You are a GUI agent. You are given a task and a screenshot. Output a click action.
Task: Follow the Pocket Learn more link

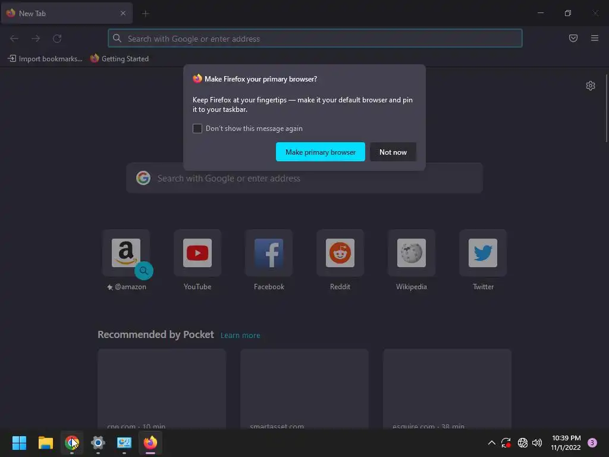(240, 336)
